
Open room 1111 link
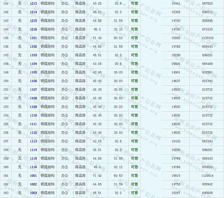(x=33, y=124)
